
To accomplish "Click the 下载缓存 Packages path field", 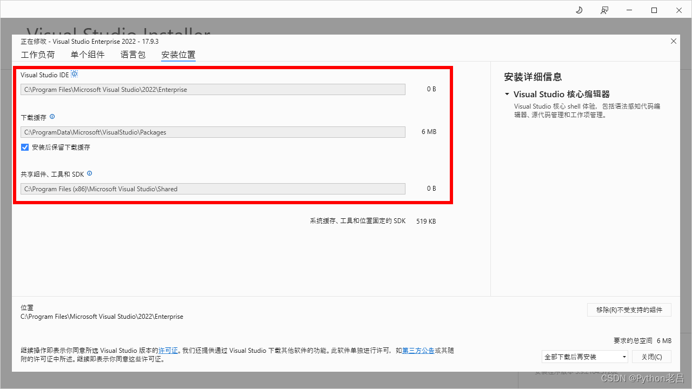I will 213,132.
